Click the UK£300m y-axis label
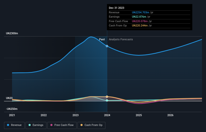Viewport: 206px width, 132px height. click(x=12, y=33)
